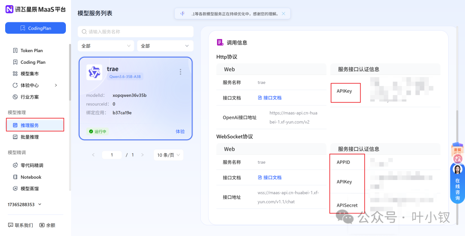Click 绑定应用 value b37ca19e
The width and height of the screenshot is (465, 236).
click(x=122, y=113)
